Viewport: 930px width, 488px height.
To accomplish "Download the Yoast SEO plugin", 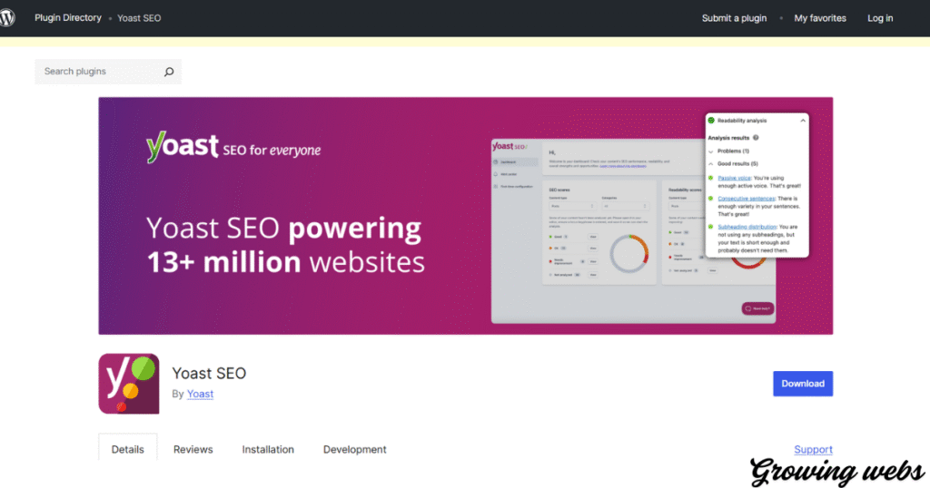I will pyautogui.click(x=803, y=384).
